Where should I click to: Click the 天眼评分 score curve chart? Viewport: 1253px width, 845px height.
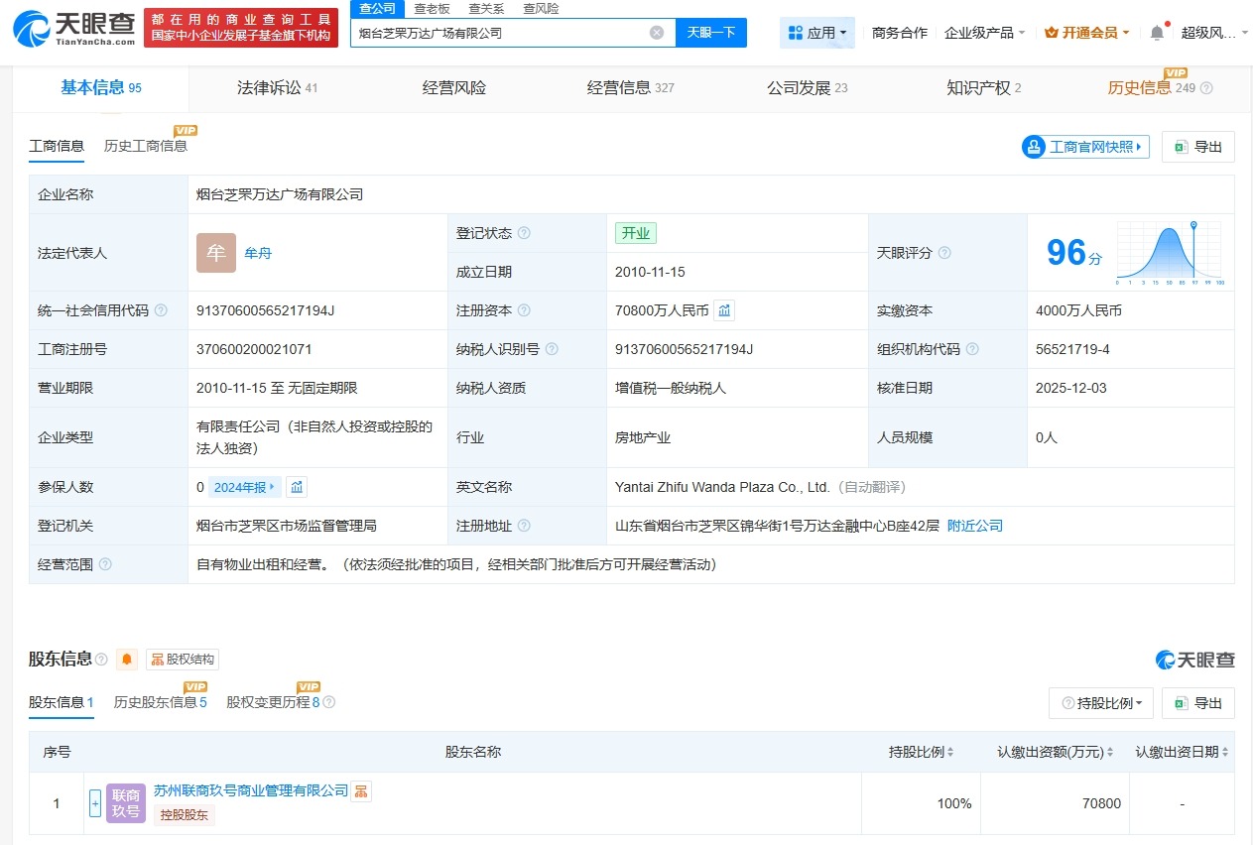pos(1170,252)
